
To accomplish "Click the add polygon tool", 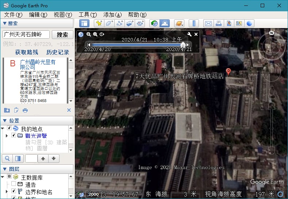I will [x=109, y=23].
